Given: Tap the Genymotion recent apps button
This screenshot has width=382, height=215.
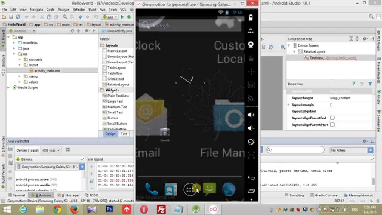Looking at the screenshot, I should (x=251, y=191).
